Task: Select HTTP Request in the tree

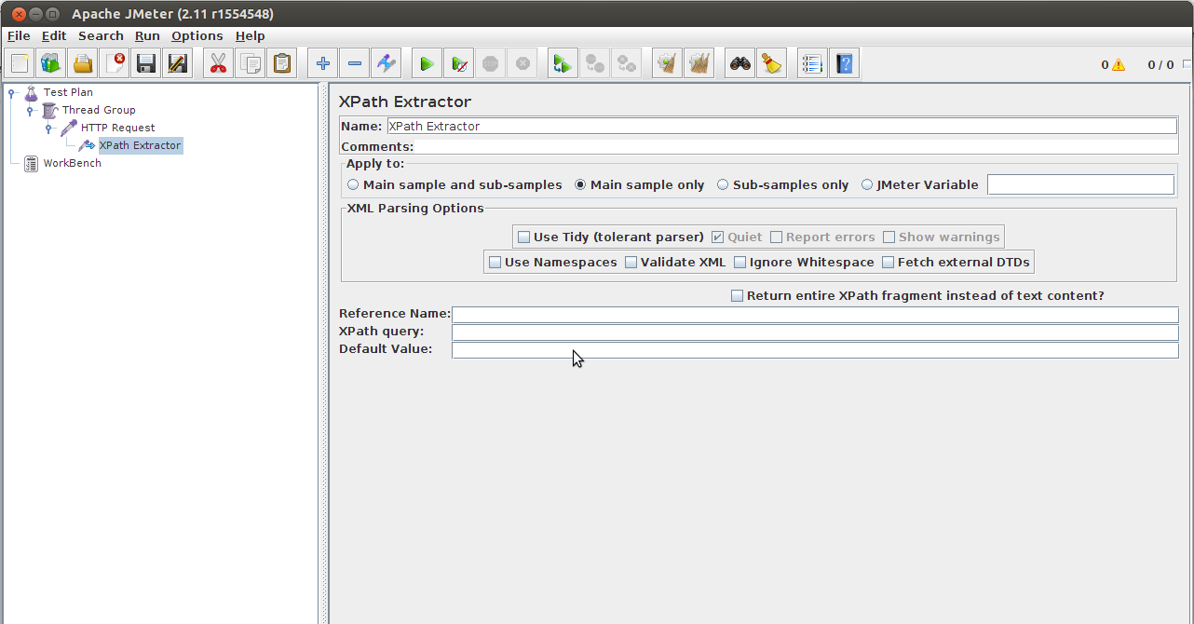Action: click(117, 128)
